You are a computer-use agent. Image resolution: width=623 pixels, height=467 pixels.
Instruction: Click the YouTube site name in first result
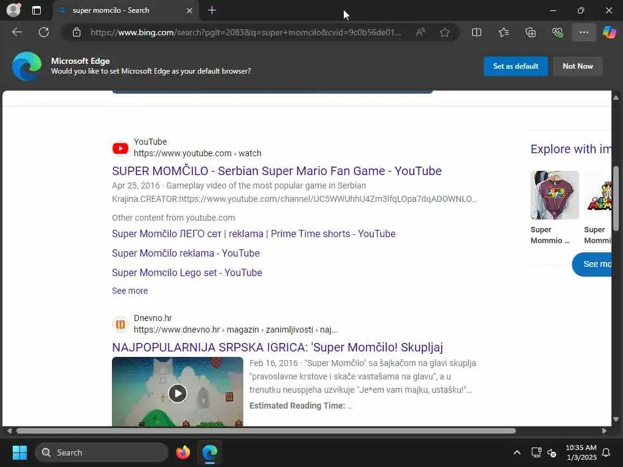click(x=150, y=142)
